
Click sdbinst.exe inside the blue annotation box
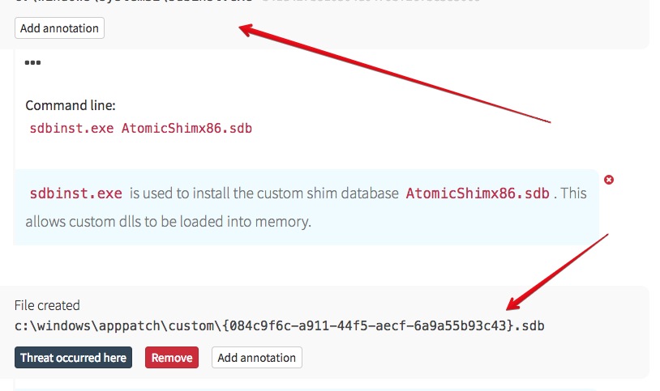point(75,193)
